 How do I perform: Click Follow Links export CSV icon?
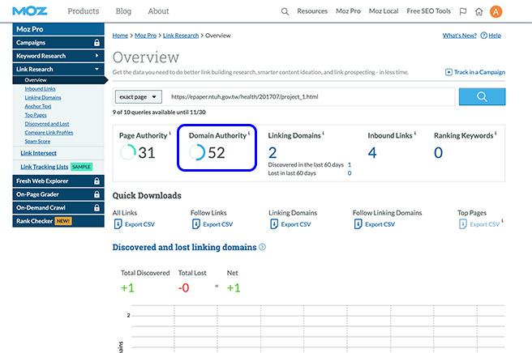[195, 224]
